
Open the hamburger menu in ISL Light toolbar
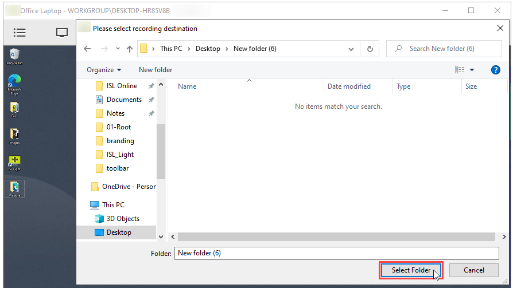click(20, 33)
